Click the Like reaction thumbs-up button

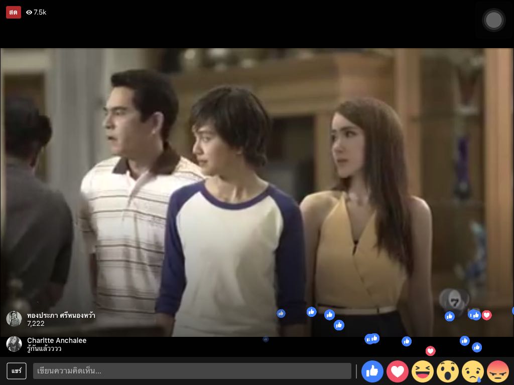pos(372,371)
